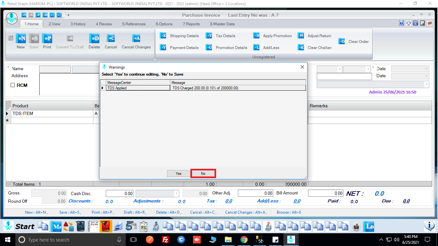Image resolution: width=438 pixels, height=246 pixels.
Task: Expand the top Date dropdown
Action: click(x=426, y=69)
